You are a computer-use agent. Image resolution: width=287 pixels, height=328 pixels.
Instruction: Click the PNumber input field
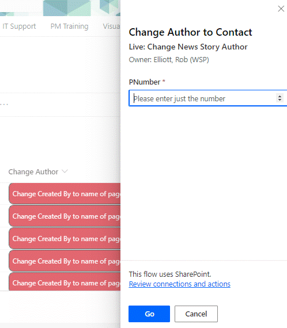click(208, 98)
